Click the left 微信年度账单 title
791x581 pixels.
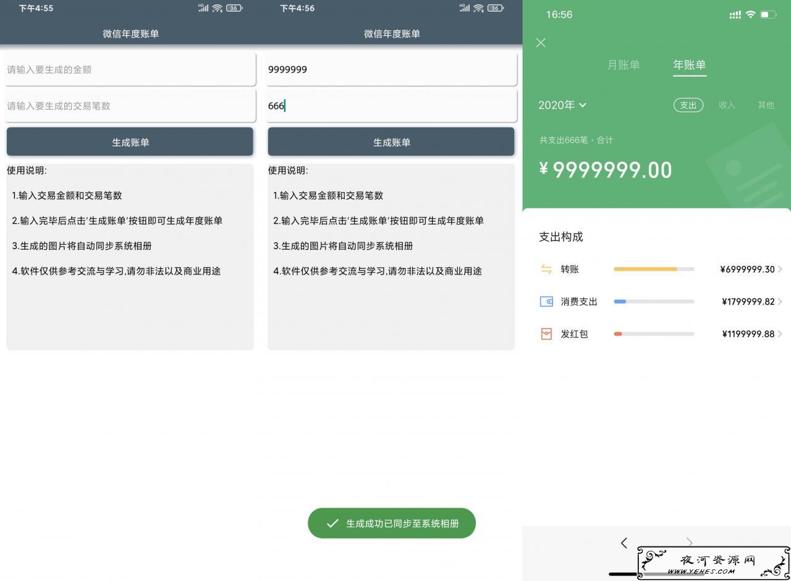[x=130, y=34]
